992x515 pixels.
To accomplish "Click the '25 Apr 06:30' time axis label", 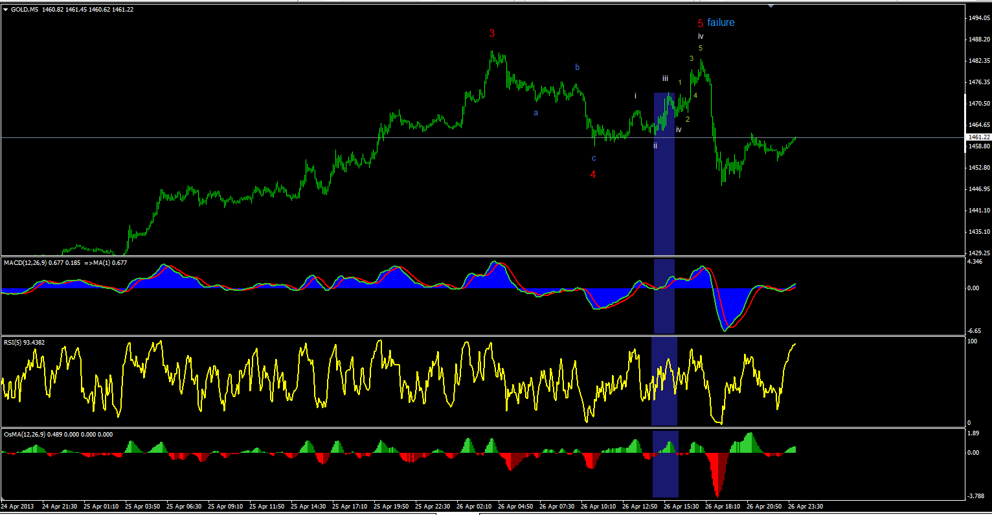I will (185, 506).
